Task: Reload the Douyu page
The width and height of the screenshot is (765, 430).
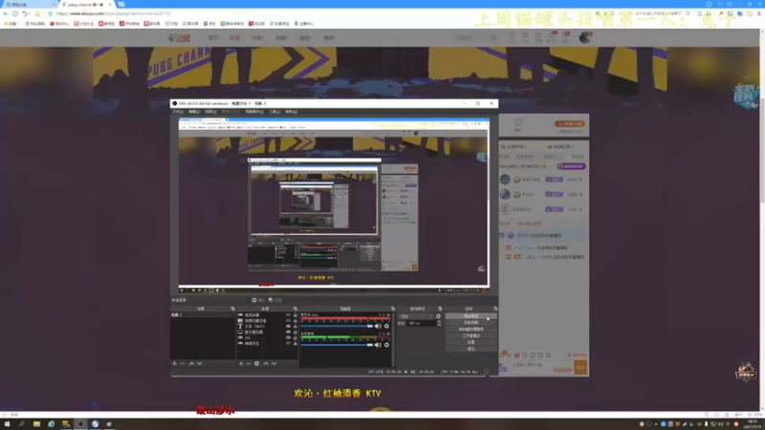Action: [x=15, y=13]
